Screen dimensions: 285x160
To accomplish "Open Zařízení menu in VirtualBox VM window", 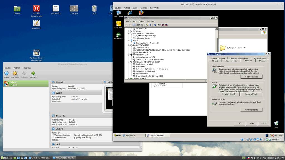I will coord(144,8).
